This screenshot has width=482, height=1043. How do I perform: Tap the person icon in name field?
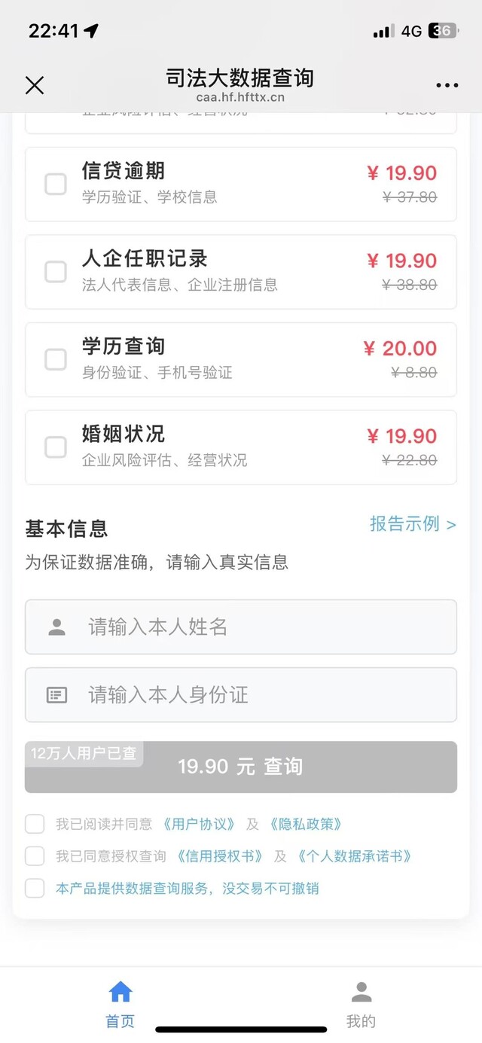tap(56, 627)
